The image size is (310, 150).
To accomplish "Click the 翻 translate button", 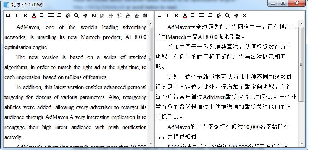I will [x=145, y=16].
